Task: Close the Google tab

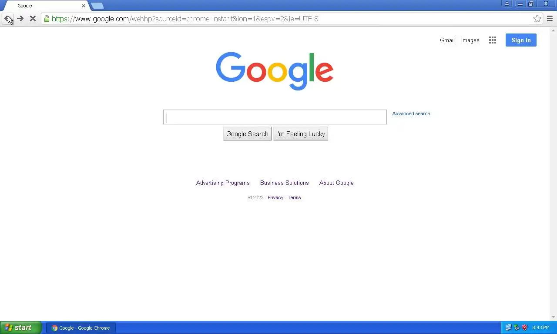Action: [x=84, y=6]
